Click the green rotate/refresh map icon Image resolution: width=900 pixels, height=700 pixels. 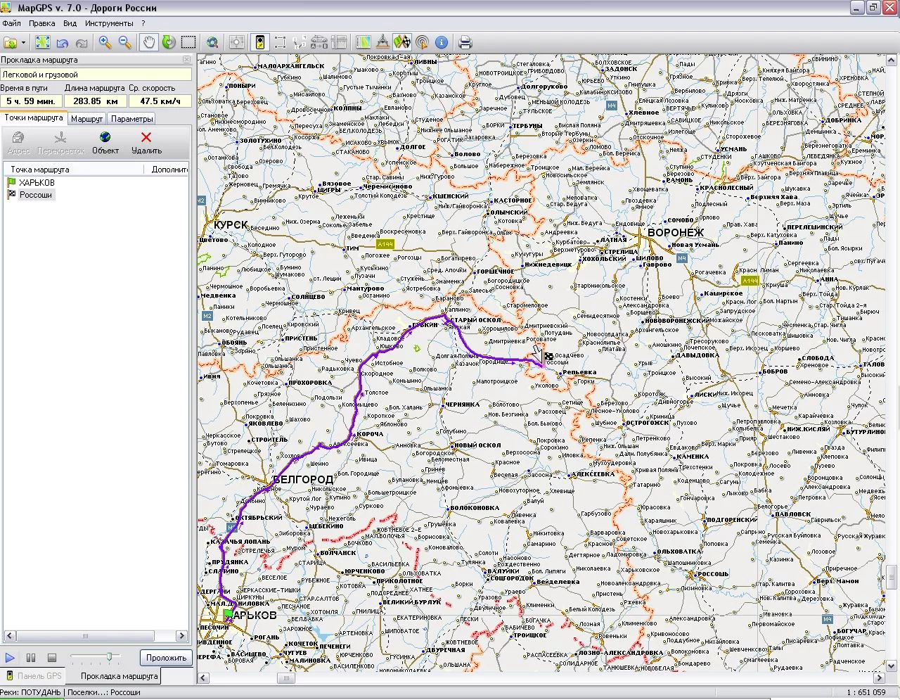tap(168, 42)
